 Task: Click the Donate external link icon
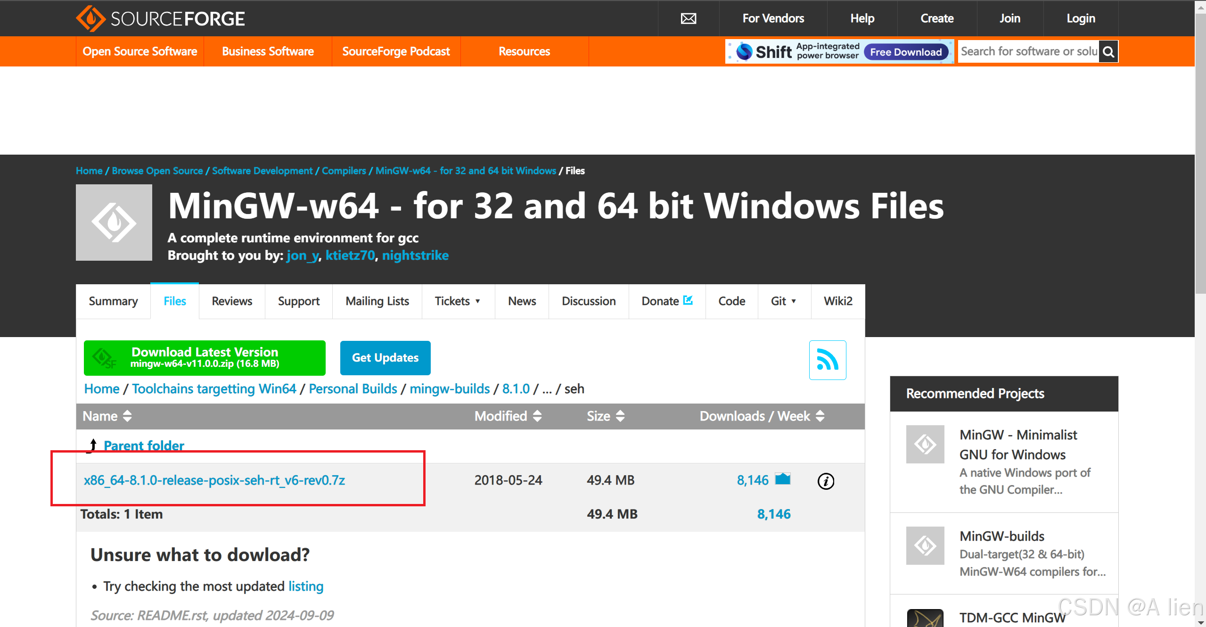(688, 300)
